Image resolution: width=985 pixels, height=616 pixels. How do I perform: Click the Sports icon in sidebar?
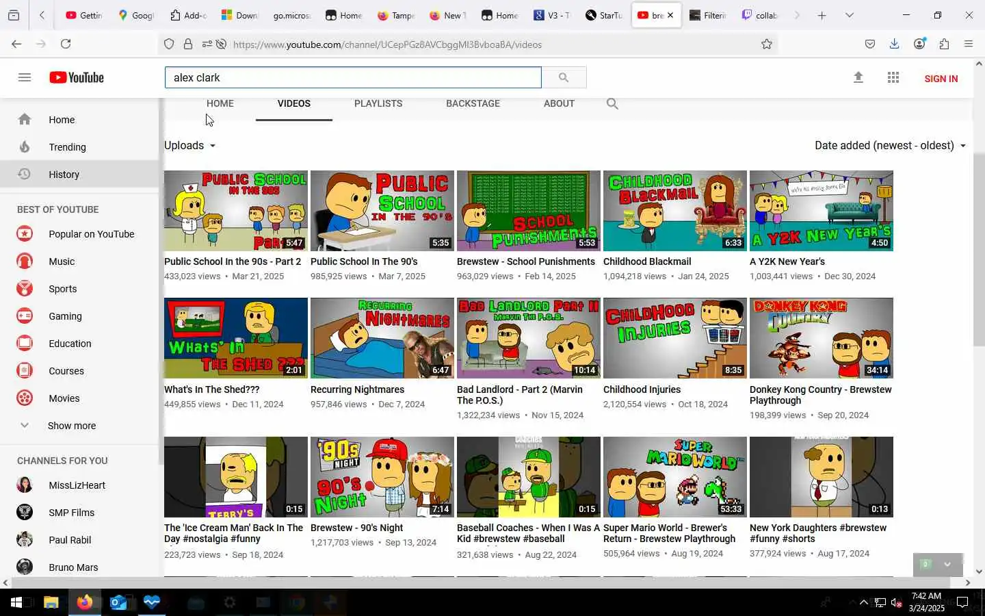point(25,289)
